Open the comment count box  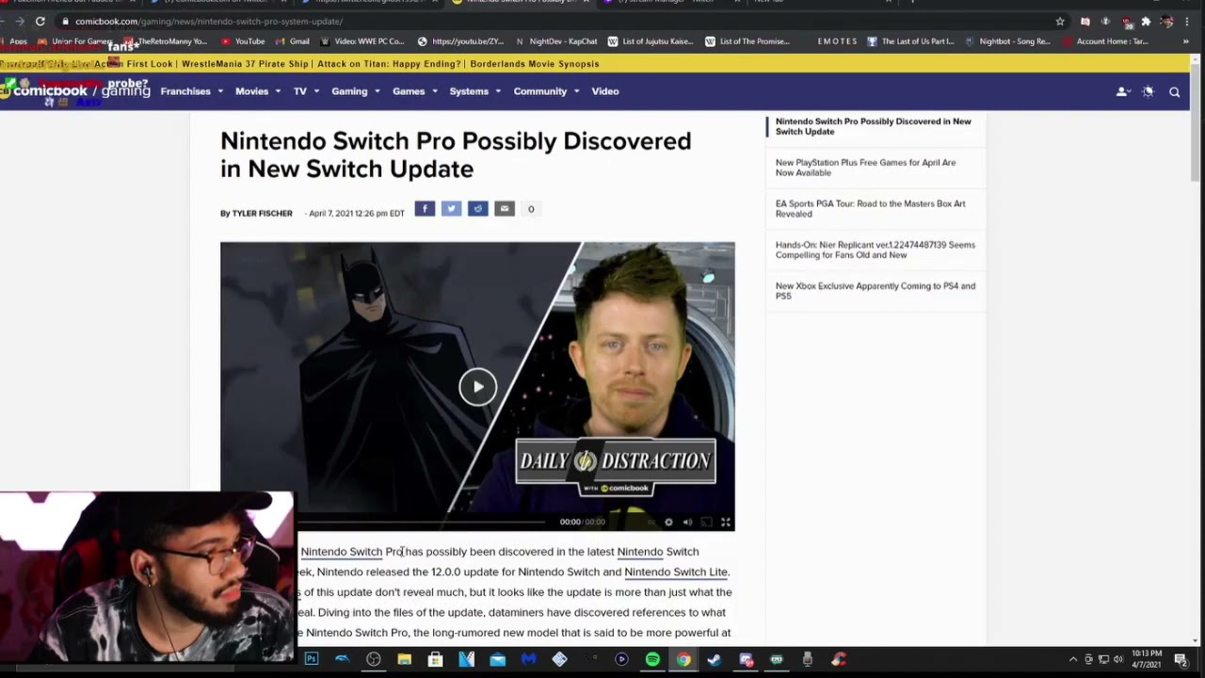point(531,209)
